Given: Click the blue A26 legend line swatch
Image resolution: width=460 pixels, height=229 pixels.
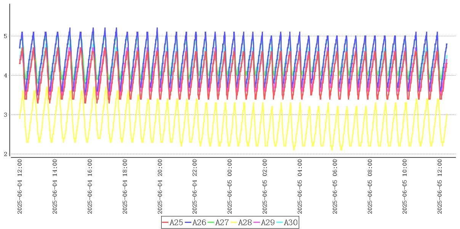Looking at the screenshot, I should point(188,223).
